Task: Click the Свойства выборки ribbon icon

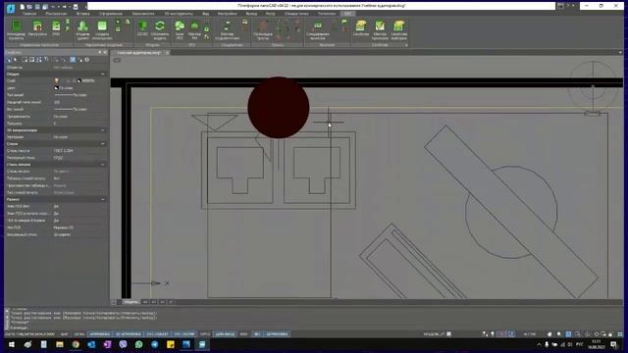Action: pos(399,29)
